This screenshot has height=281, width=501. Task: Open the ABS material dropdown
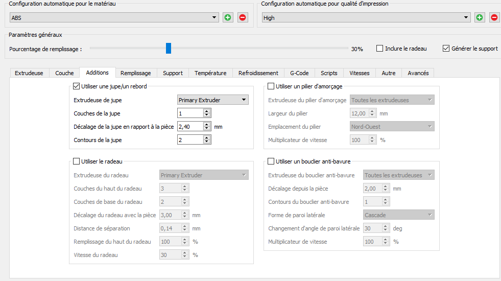(x=113, y=18)
